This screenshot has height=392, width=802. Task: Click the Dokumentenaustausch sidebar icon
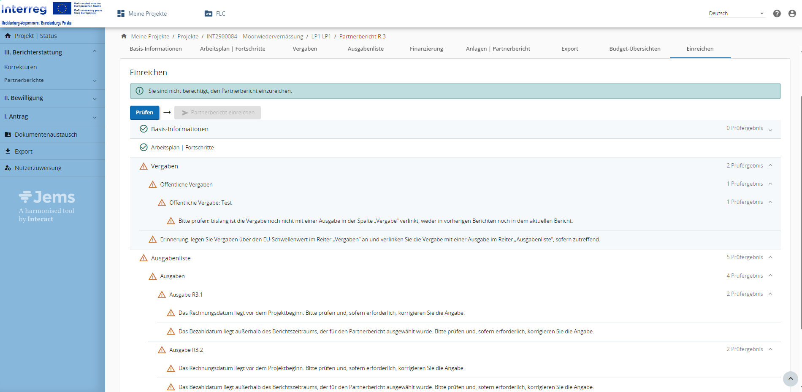[8, 135]
